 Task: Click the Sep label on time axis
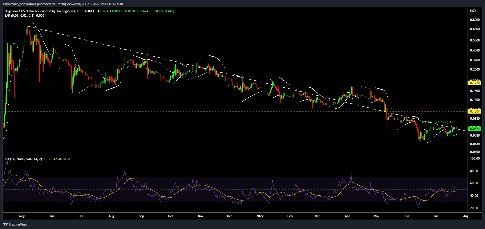(141, 216)
